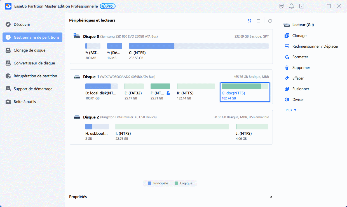
Task: Switch to card view layout
Action: pyautogui.click(x=250, y=21)
